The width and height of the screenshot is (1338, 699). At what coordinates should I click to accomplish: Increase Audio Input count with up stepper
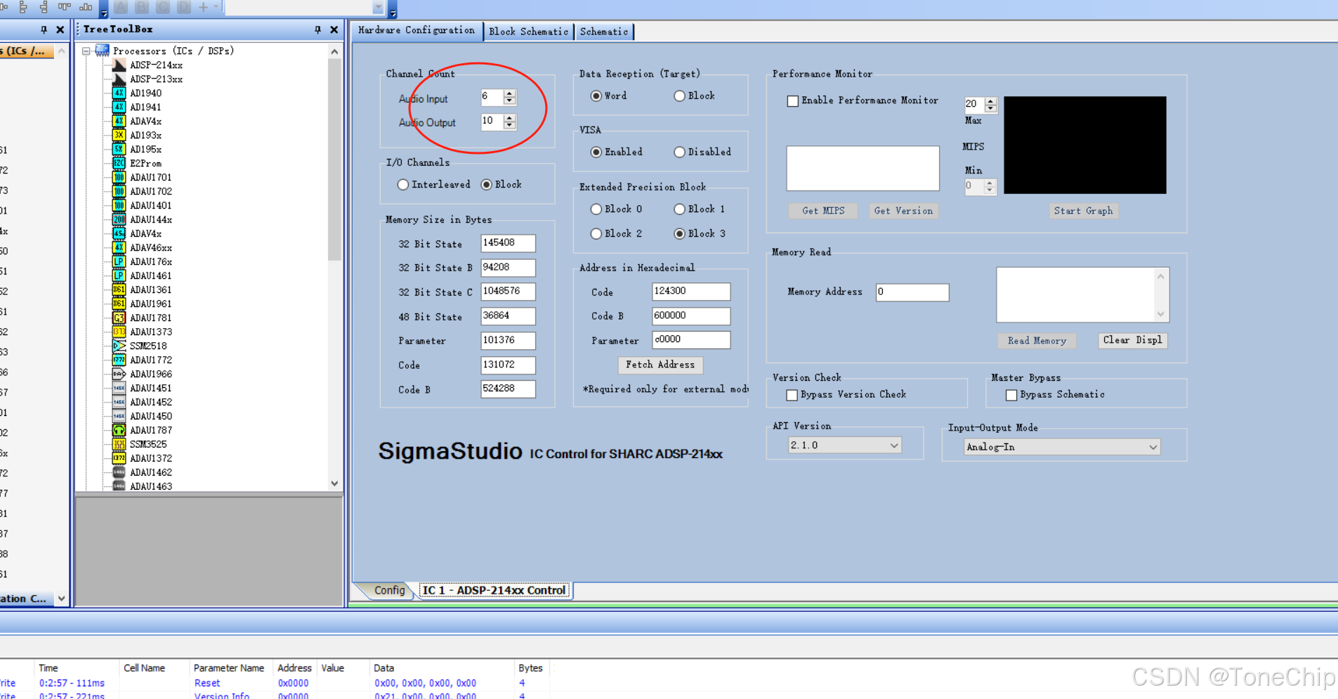tap(510, 93)
